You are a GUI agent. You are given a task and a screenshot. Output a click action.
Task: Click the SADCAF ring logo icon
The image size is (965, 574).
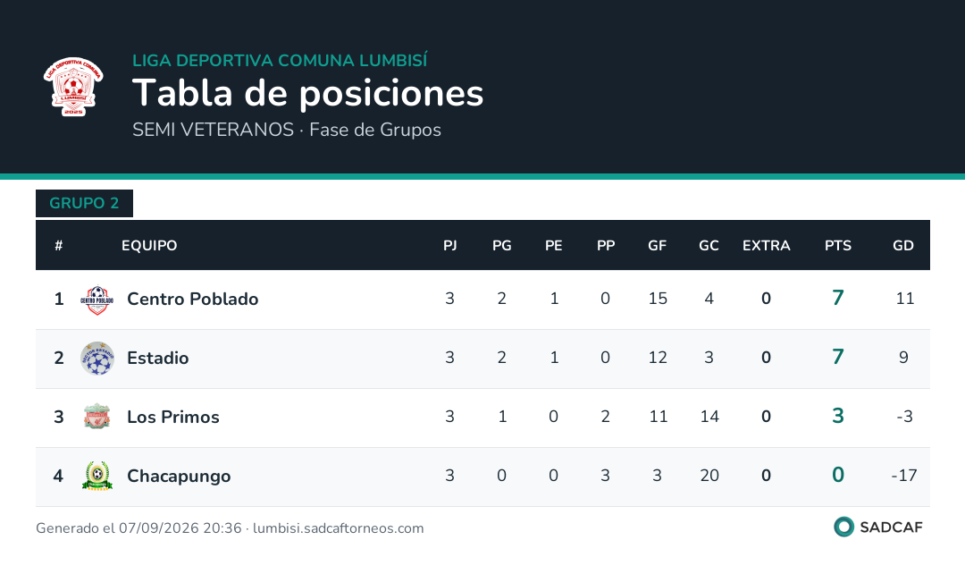click(x=843, y=528)
